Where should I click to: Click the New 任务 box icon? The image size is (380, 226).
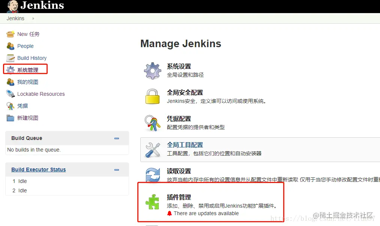[x=11, y=34]
